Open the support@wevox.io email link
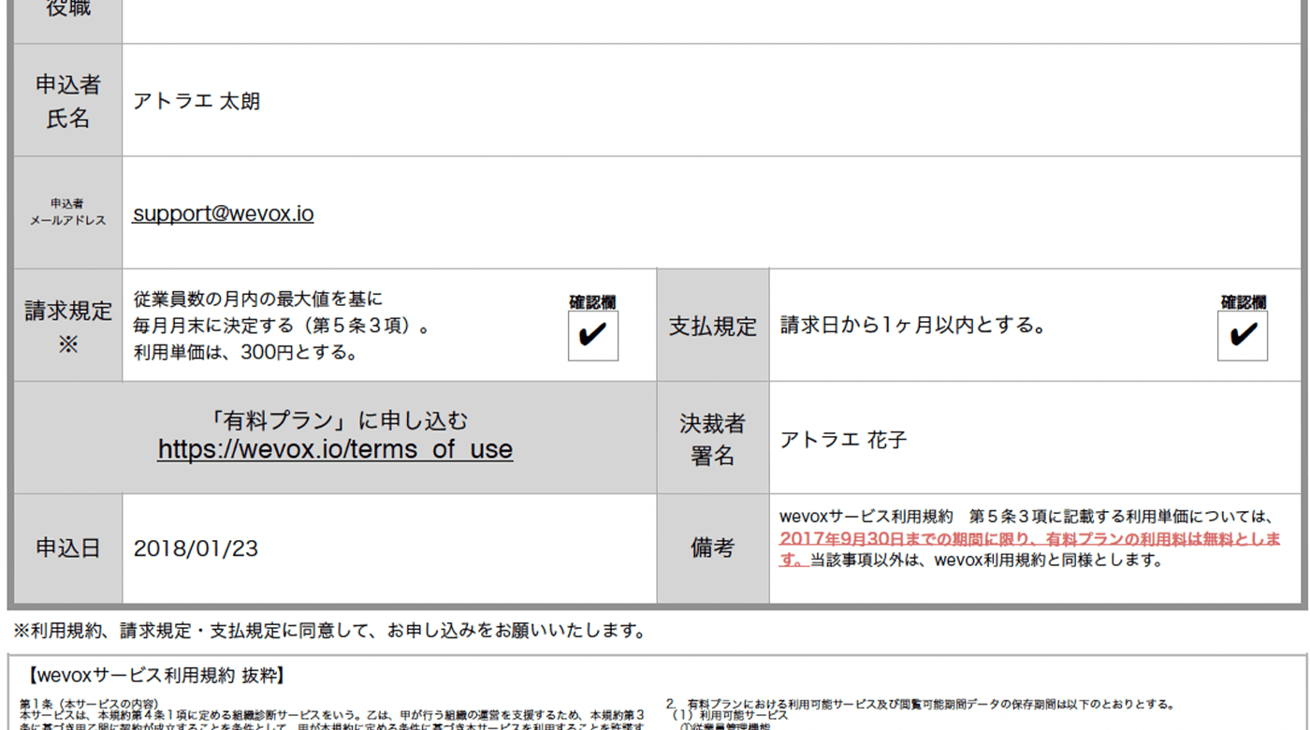 [223, 213]
